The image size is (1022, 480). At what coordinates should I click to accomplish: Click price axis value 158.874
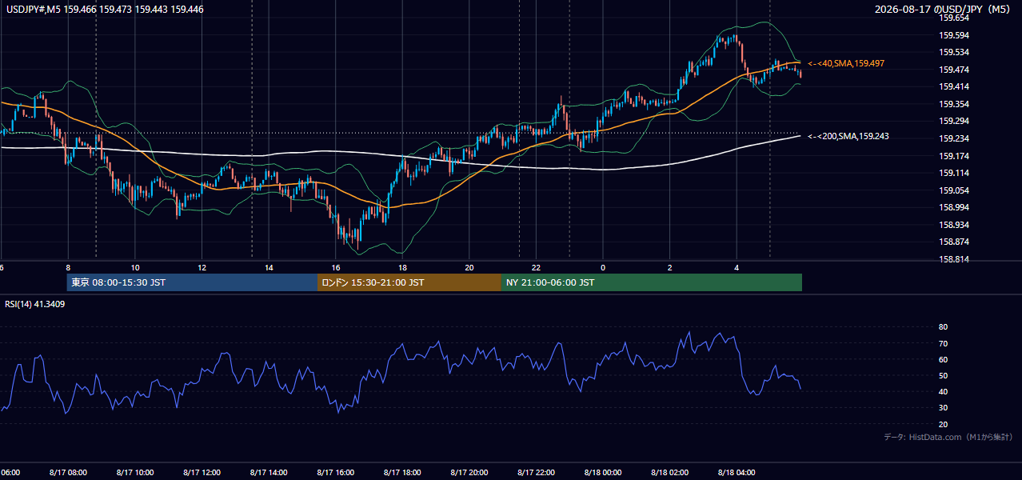[x=954, y=242]
